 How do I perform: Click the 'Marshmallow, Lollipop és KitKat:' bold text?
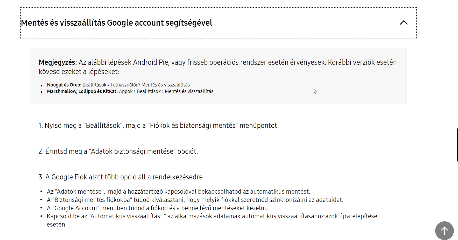(x=82, y=91)
